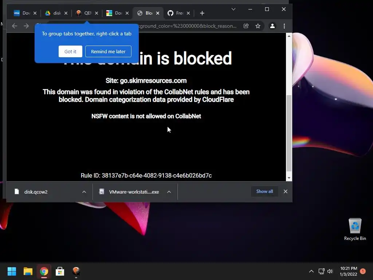The height and width of the screenshot is (280, 373).
Task: Open Microsoft Store from the taskbar
Action: click(x=60, y=271)
